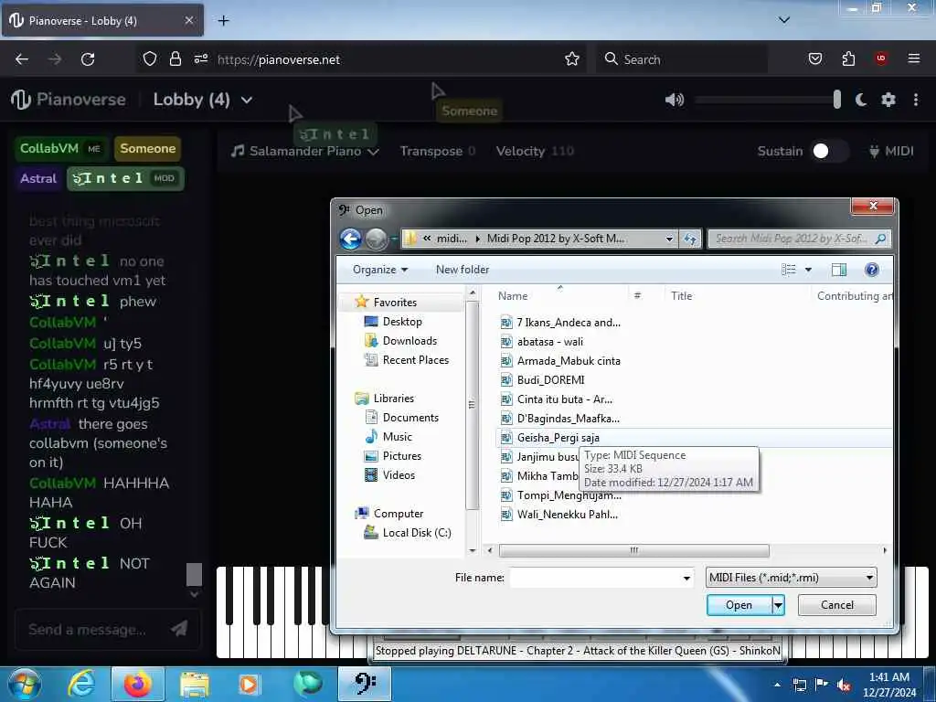Click the Open button

tap(739, 605)
